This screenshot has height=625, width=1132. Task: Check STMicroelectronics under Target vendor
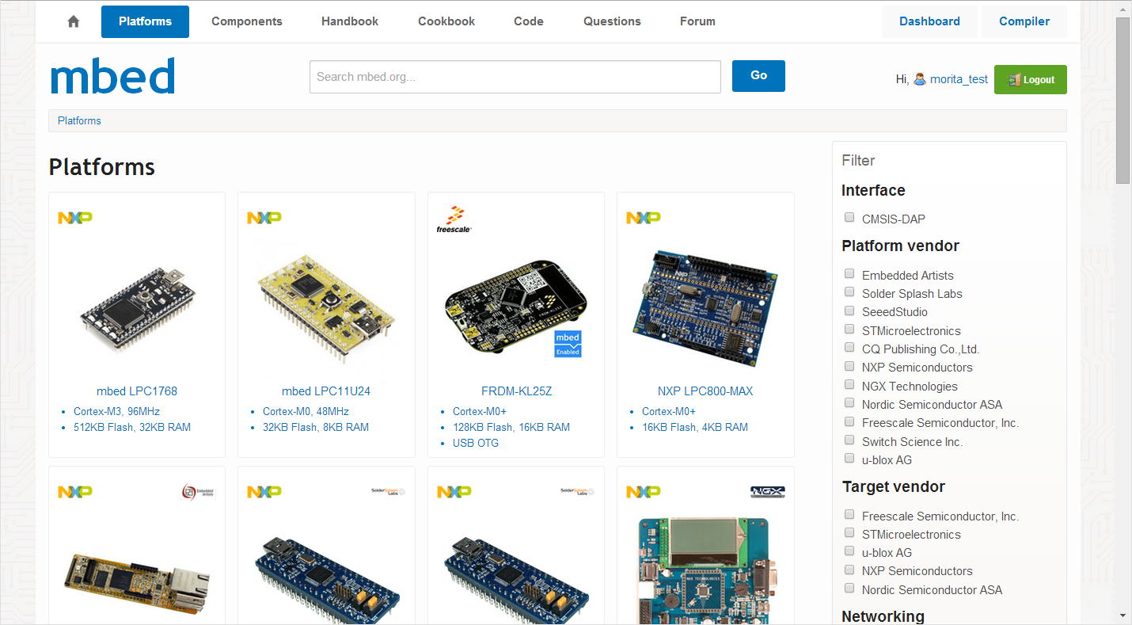(x=849, y=532)
